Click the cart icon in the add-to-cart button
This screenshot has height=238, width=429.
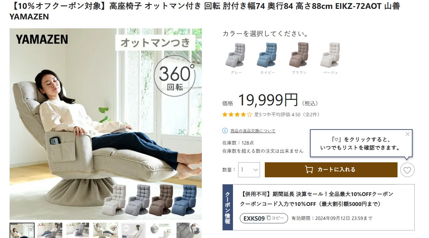coord(309,169)
